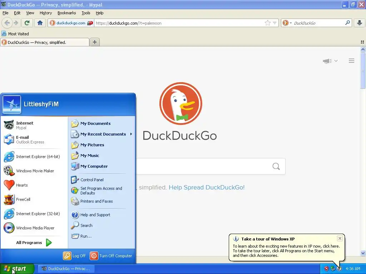The image size is (366, 274).
Task: Open My Documents folder
Action: click(102, 123)
